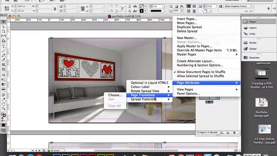Open the Stroke panel

pyautogui.click(x=258, y=42)
